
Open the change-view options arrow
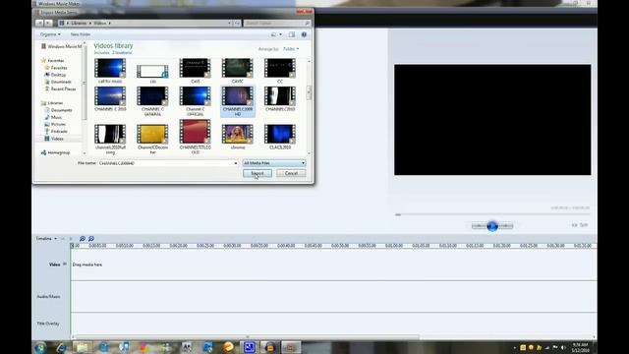280,34
